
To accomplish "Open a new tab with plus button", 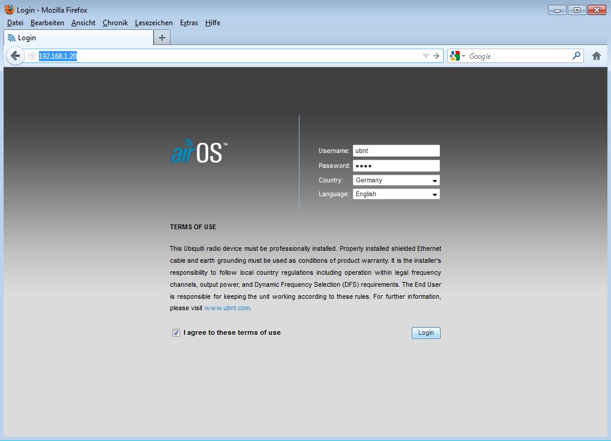I will [x=162, y=38].
